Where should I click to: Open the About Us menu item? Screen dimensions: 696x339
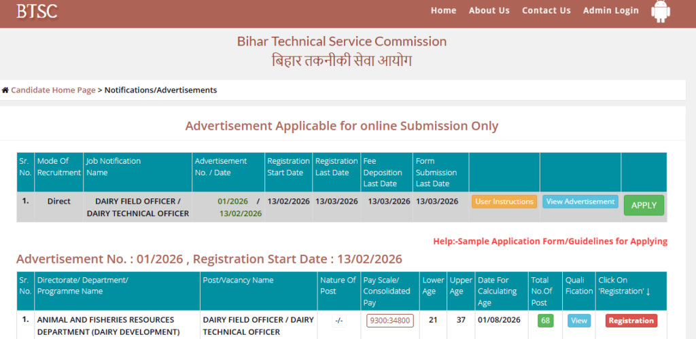click(489, 10)
